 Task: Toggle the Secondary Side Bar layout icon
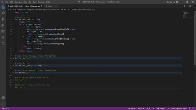coord(174,2)
